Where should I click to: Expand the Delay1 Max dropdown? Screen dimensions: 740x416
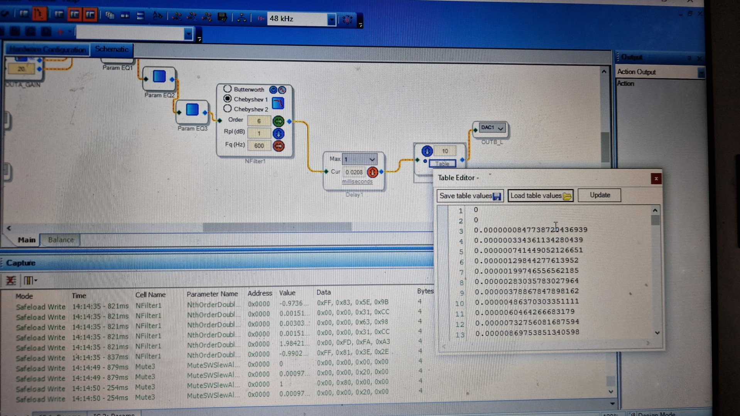[372, 159]
